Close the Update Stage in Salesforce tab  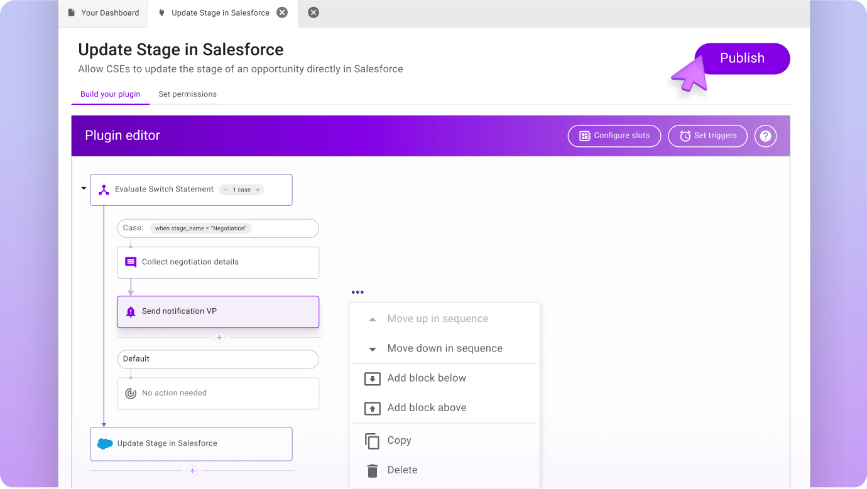pyautogui.click(x=283, y=13)
